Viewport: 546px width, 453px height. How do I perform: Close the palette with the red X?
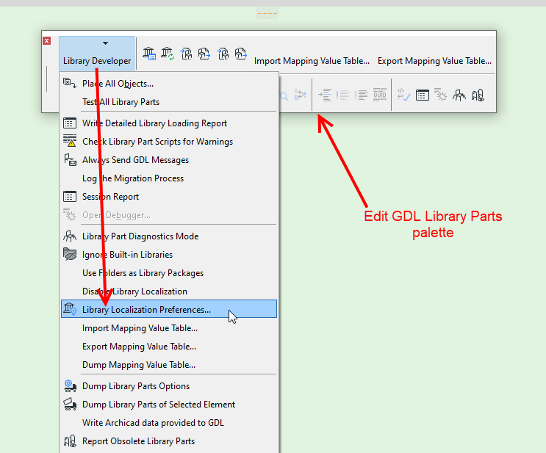(x=46, y=41)
